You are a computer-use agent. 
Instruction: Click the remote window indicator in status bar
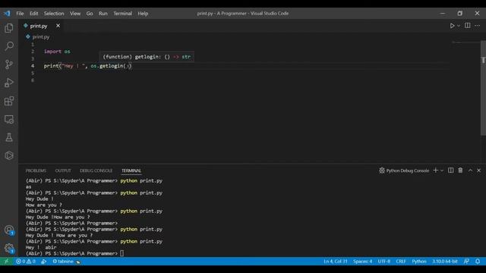click(x=6, y=262)
